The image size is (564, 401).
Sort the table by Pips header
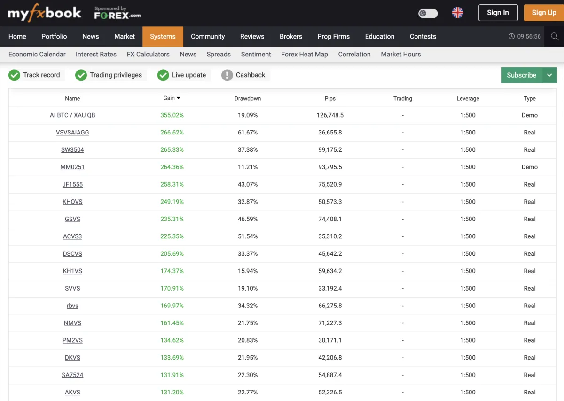pyautogui.click(x=330, y=98)
